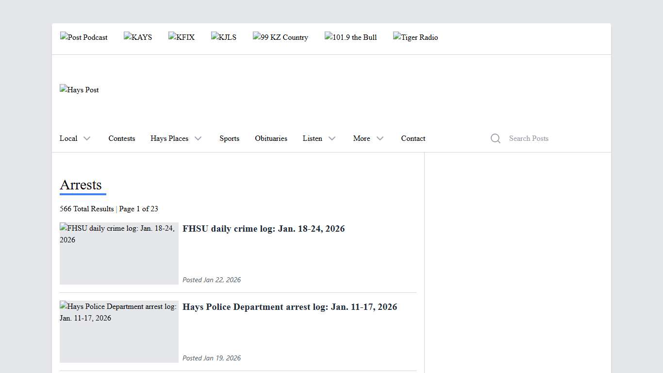Open the KJLS station icon

tap(224, 37)
